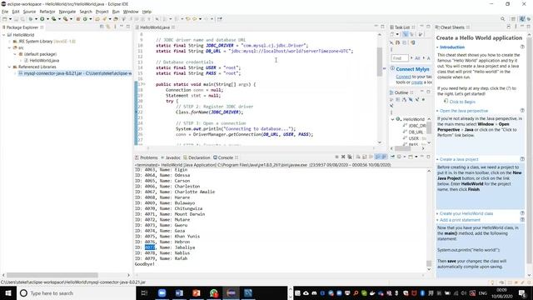Viewport: 533px width, 300px height.
Task: Click Connect link under Connect Mylyn
Action: (x=403, y=77)
